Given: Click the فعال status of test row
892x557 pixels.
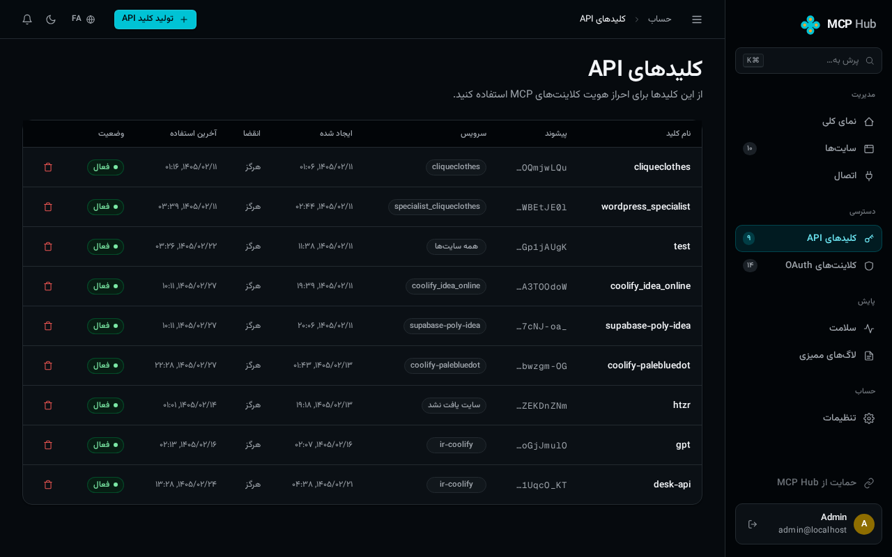Looking at the screenshot, I should 105,246.
